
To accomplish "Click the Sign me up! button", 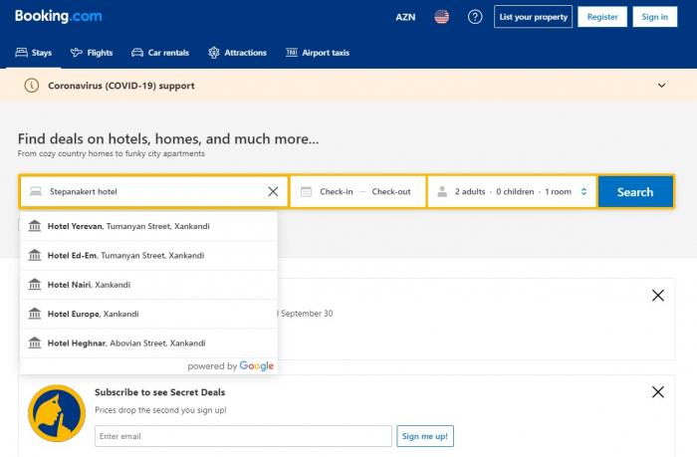I will tap(425, 436).
